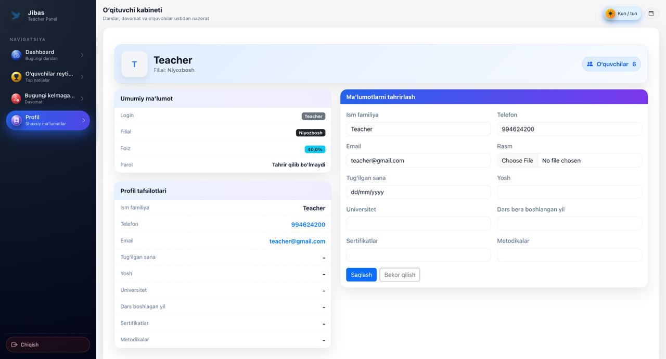The width and height of the screenshot is (666, 359).
Task: Click the students group icon in O'quvchilar badge
Action: [x=590, y=64]
